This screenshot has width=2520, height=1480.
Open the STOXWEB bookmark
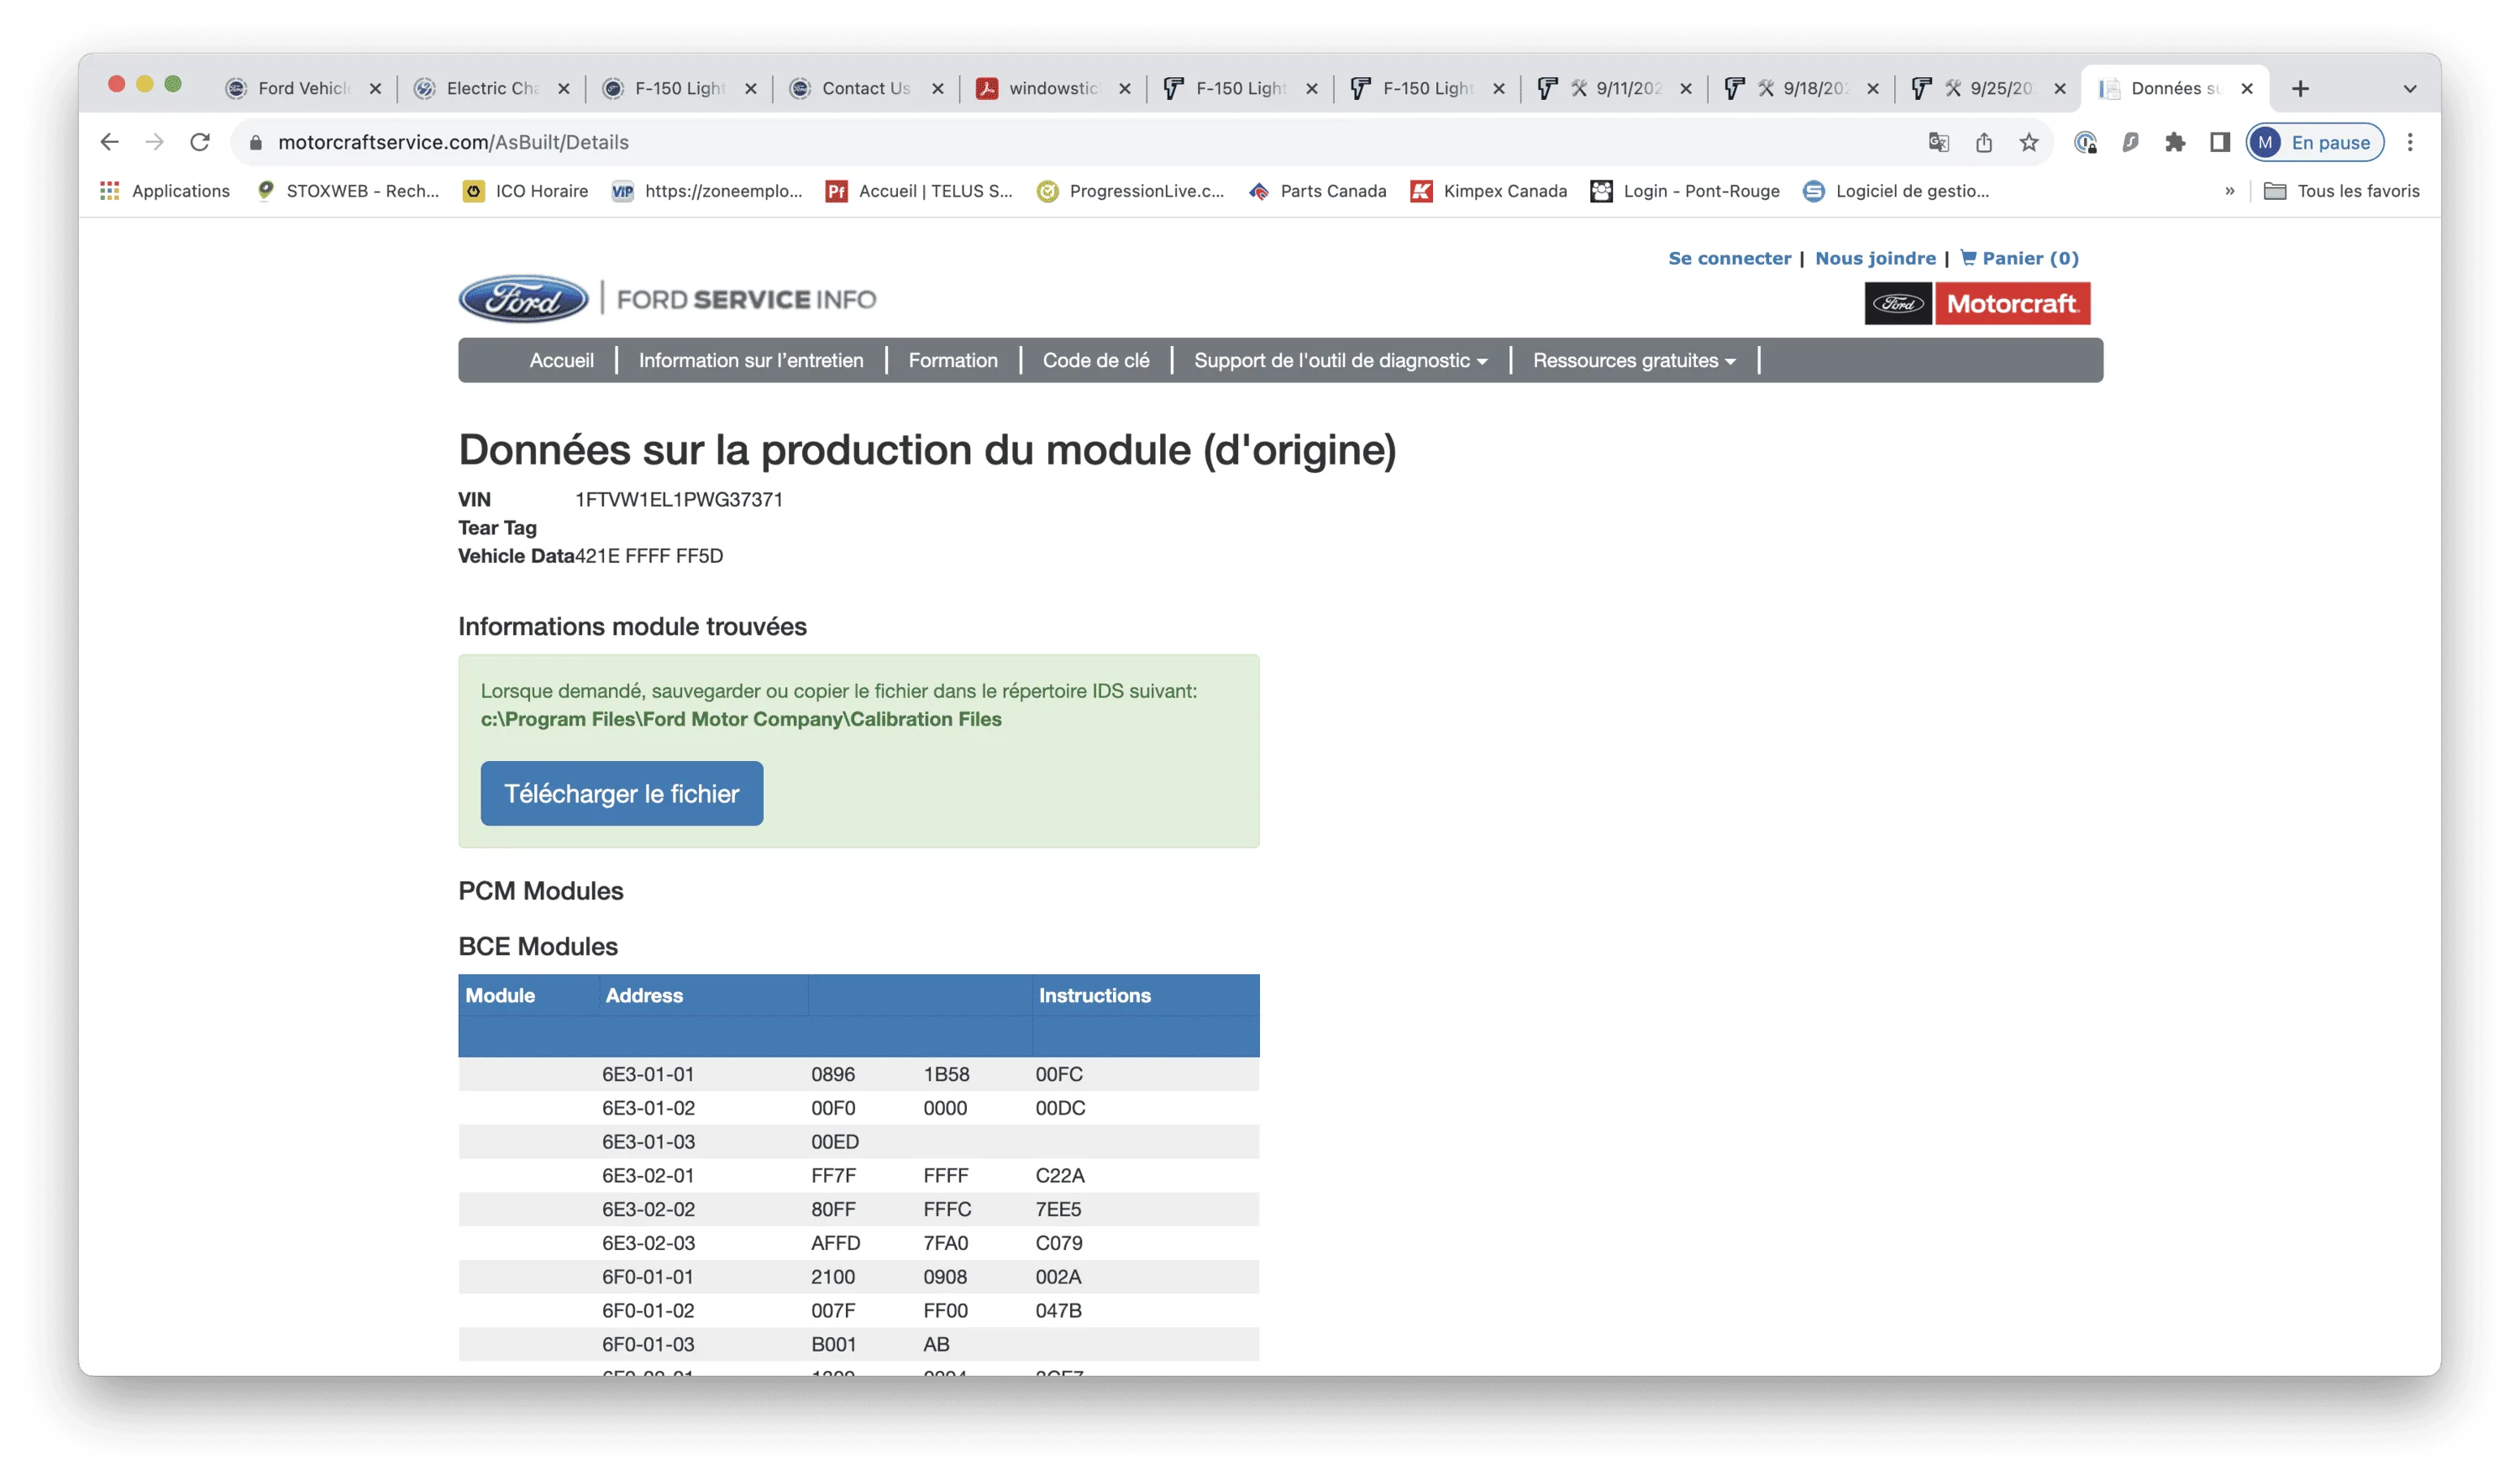tap(347, 191)
